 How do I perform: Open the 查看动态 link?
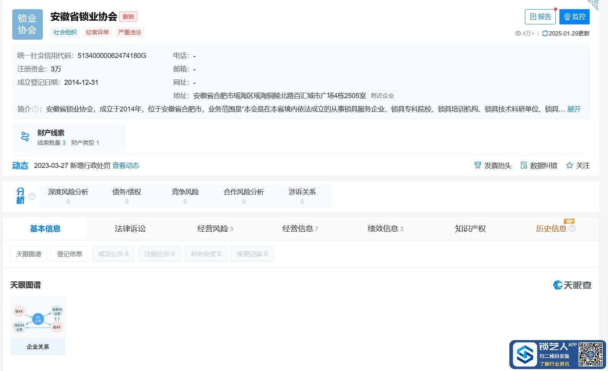125,165
